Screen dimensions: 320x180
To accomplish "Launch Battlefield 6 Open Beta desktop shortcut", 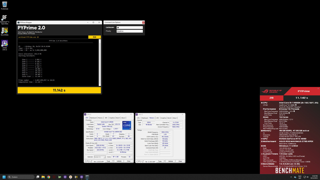I will pos(4,19).
